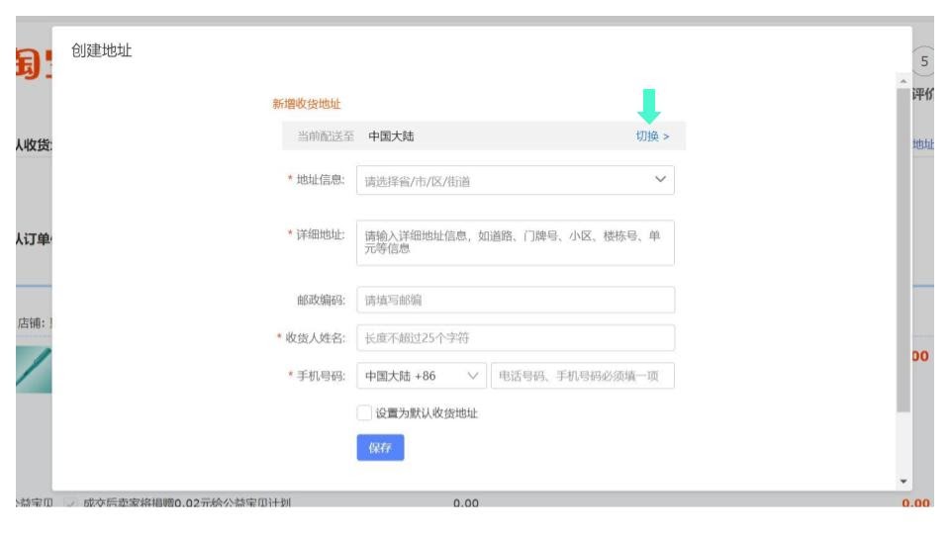The width and height of the screenshot is (950, 534).
Task: Click the dialog's vertical scrollbar thumb
Action: tap(902, 247)
